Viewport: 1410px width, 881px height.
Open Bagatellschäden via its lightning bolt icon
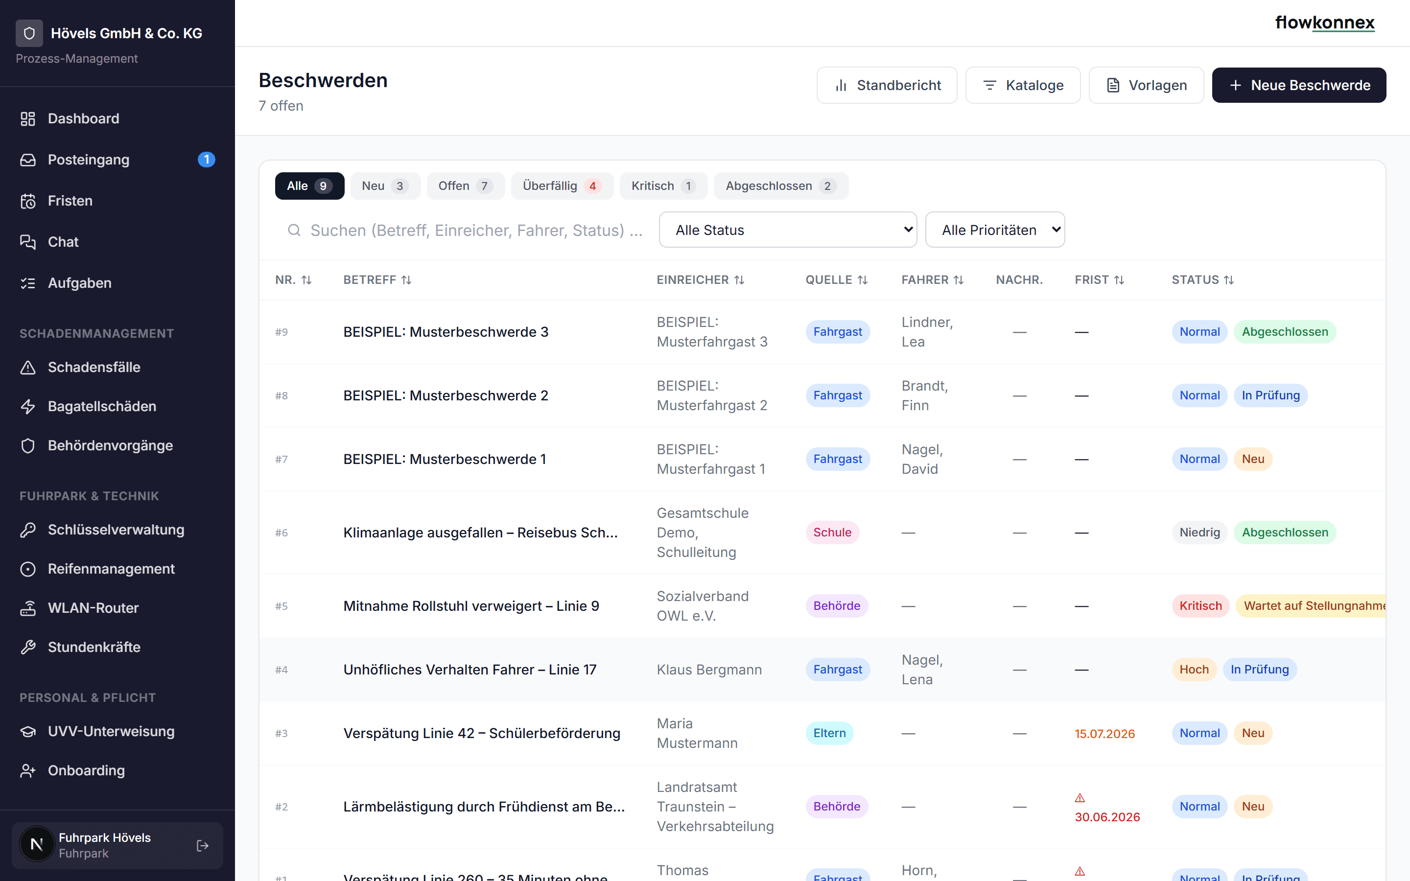coord(28,407)
